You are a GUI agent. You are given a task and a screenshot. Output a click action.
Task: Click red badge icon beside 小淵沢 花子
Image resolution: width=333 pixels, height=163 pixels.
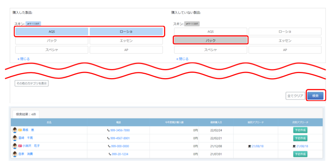coord(20,146)
